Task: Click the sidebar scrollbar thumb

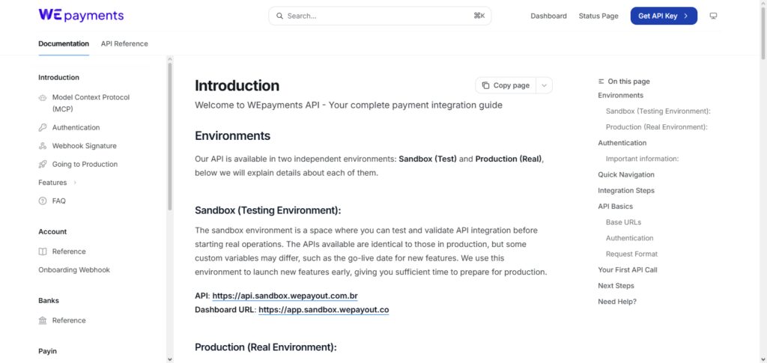Action: coord(170,135)
